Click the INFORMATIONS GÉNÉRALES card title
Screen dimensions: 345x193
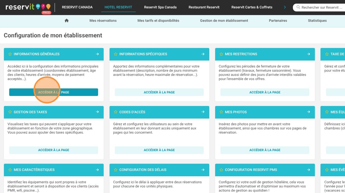tap(37, 54)
